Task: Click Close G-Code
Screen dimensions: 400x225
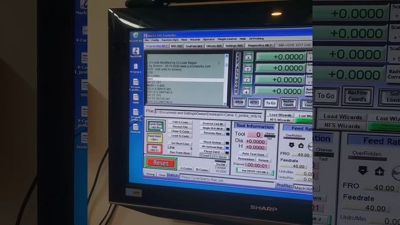Action: (x=180, y=131)
